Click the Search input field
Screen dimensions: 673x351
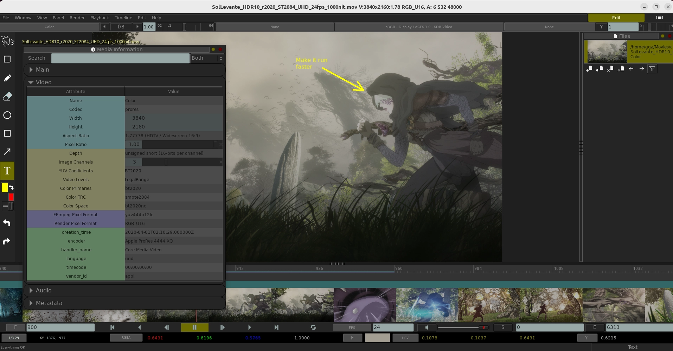pyautogui.click(x=120, y=58)
